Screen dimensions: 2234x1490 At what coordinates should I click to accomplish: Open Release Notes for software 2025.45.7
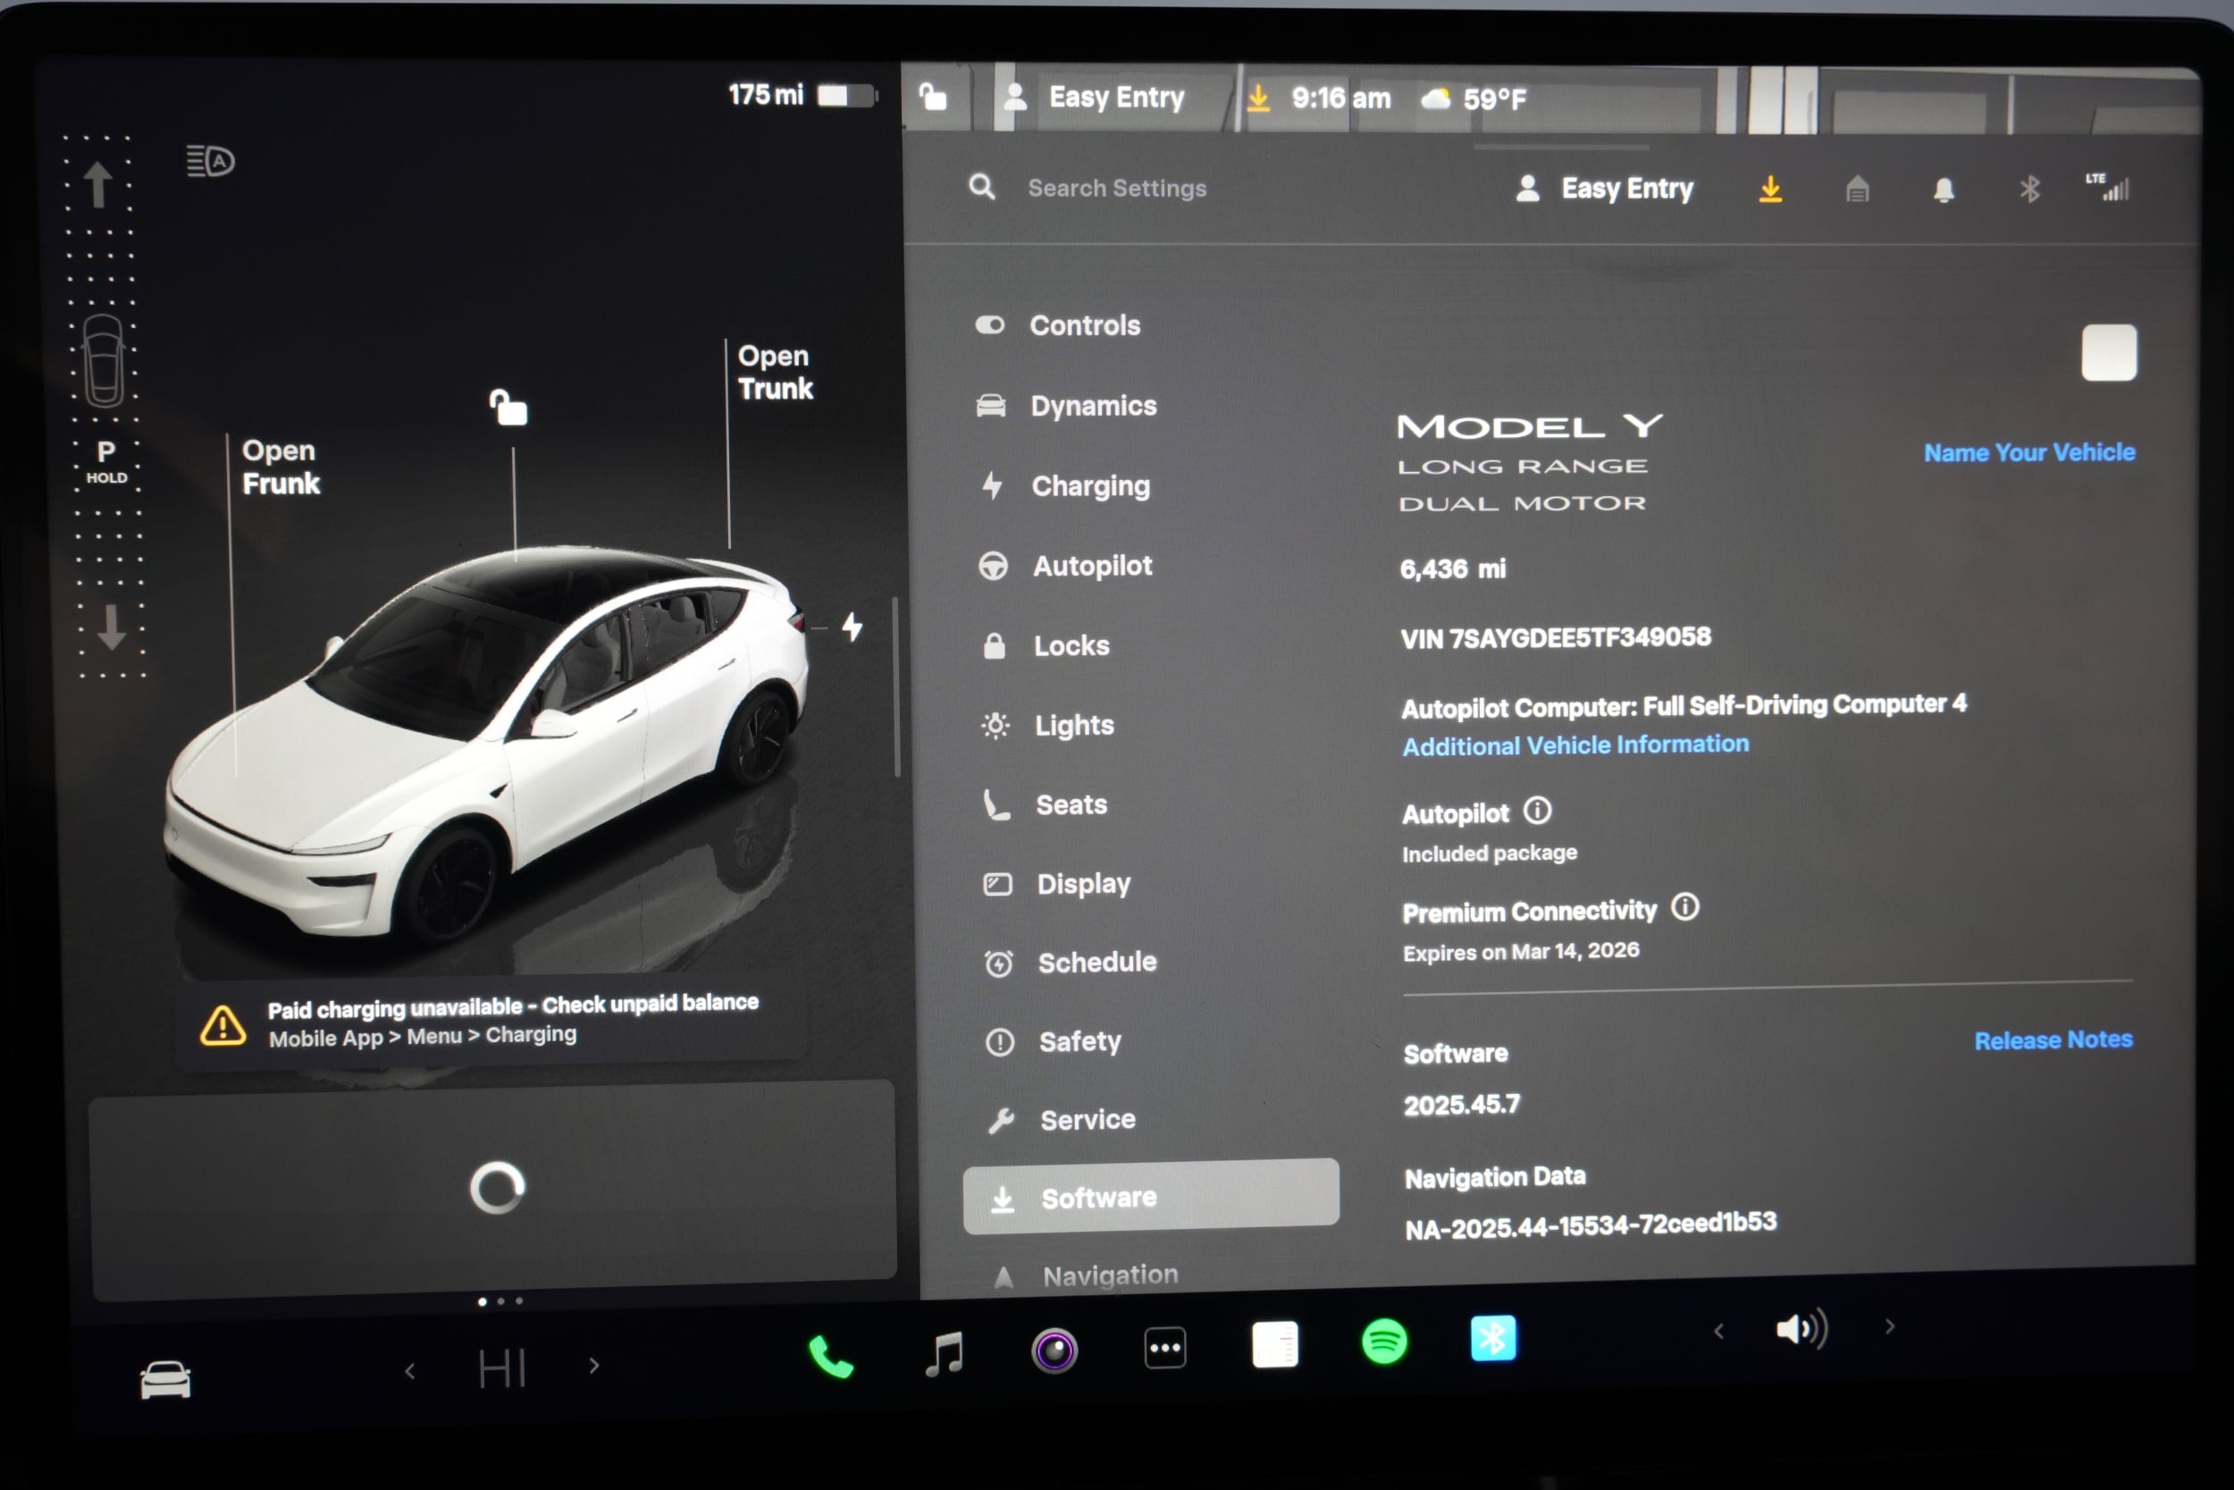tap(2053, 1040)
